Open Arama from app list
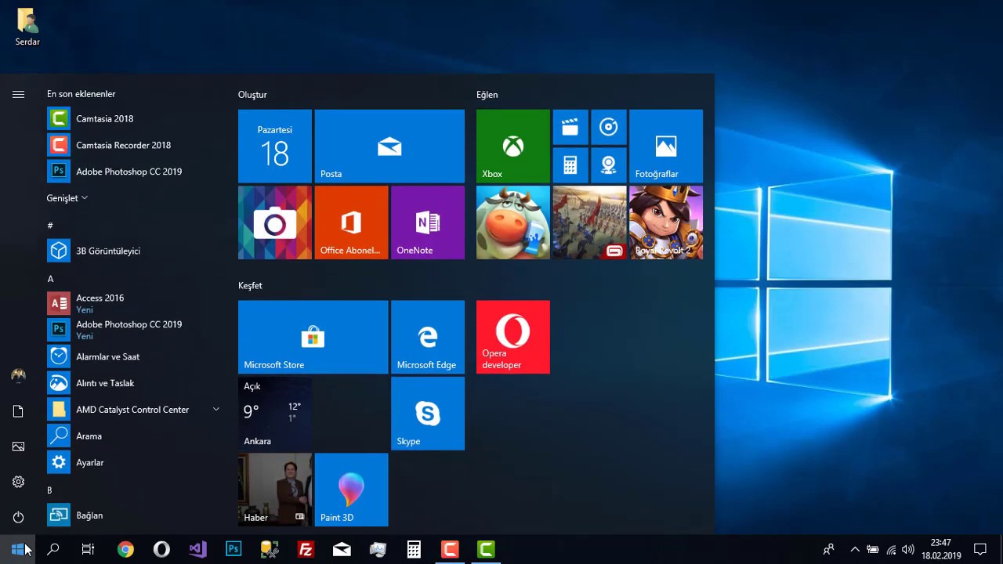Viewport: 1003px width, 564px height. coord(133,436)
